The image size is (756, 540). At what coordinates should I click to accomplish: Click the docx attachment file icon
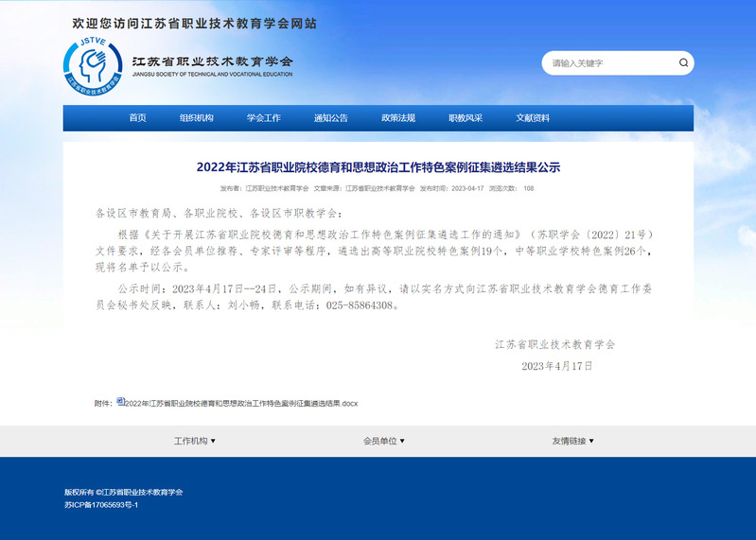click(120, 402)
